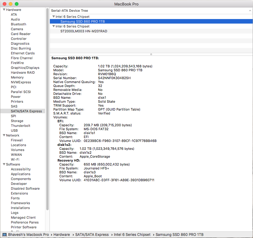Open Wi-Fi section
Screen dimensions: 253x238
pyautogui.click(x=15, y=159)
